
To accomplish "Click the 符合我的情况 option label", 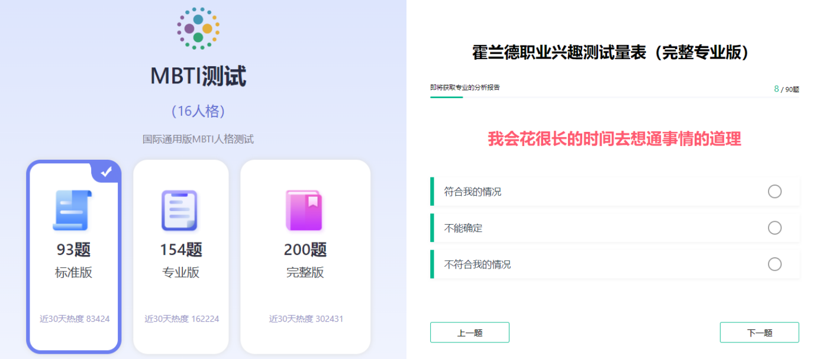I will click(473, 192).
